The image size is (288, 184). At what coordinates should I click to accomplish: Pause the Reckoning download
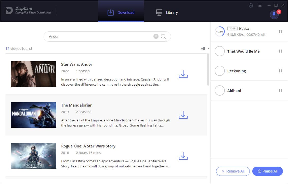click(280, 71)
